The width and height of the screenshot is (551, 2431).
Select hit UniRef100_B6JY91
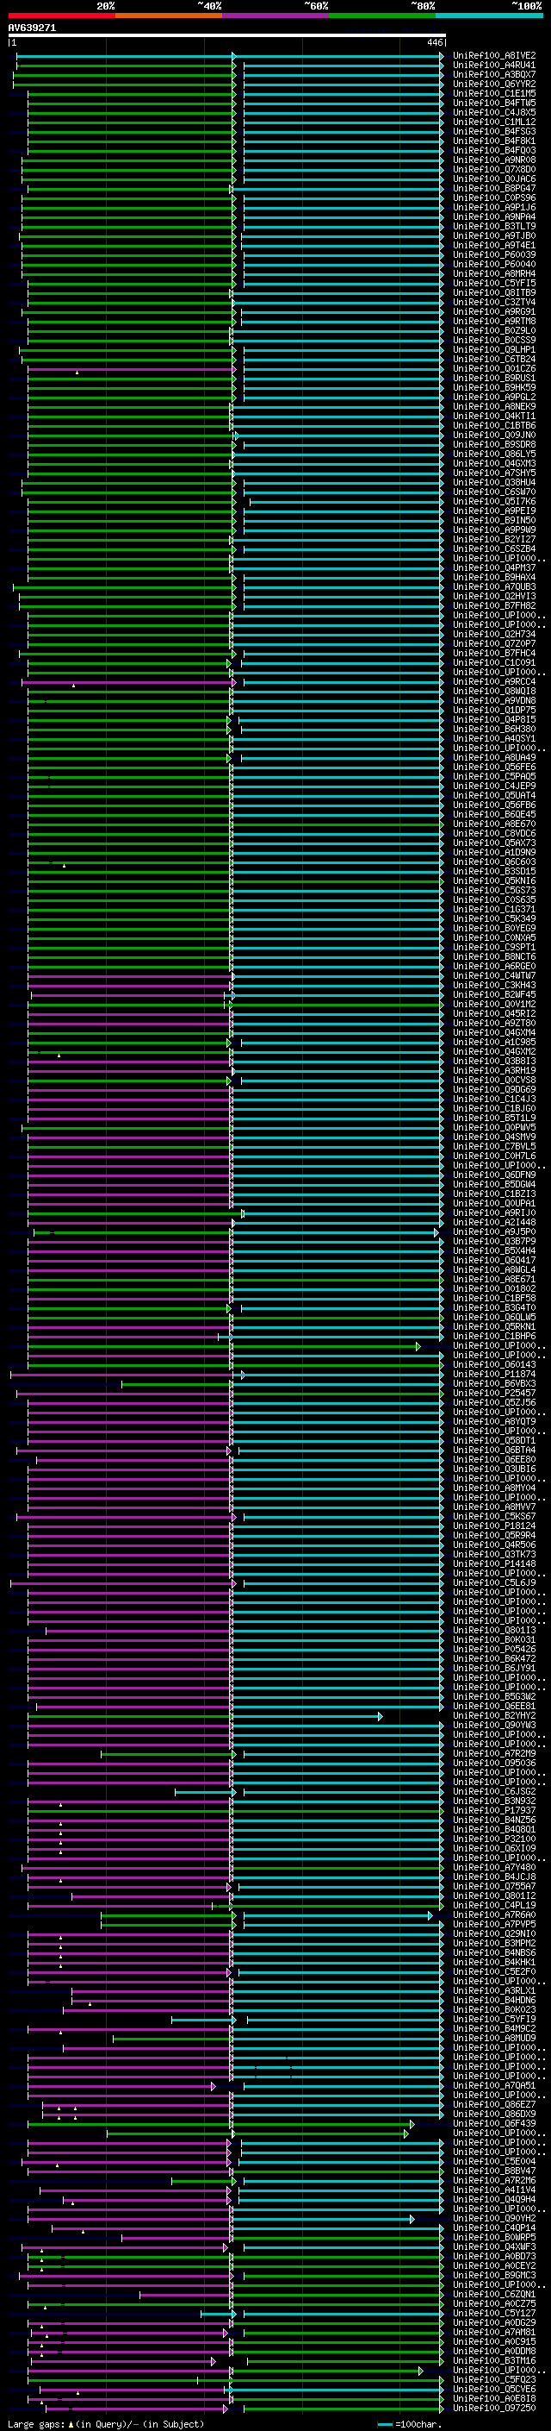pyautogui.click(x=494, y=1668)
